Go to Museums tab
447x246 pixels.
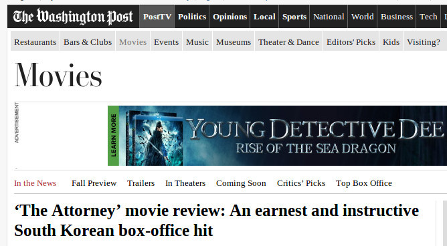(234, 42)
